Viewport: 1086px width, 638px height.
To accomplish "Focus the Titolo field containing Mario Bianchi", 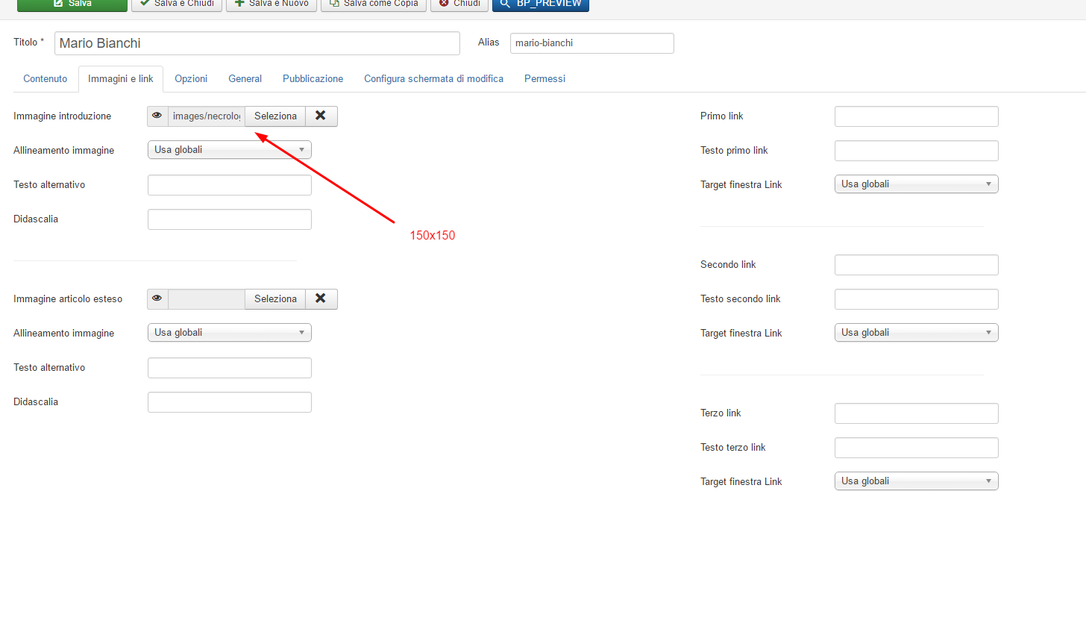I will click(257, 43).
